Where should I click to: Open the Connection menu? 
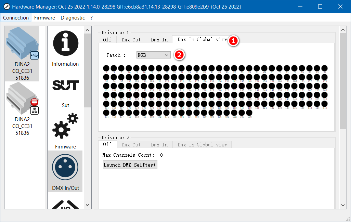16,18
